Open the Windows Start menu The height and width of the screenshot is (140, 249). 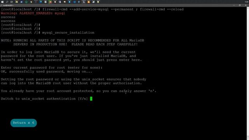click(x=2, y=2)
